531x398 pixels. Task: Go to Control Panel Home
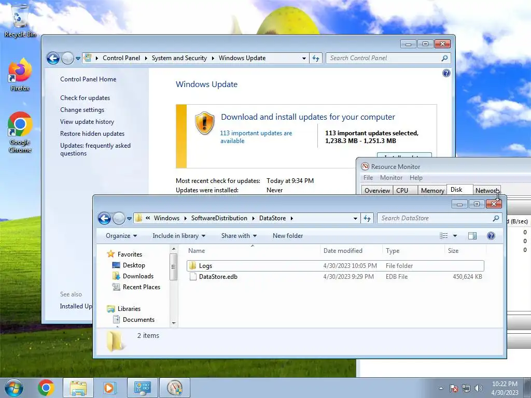click(88, 79)
